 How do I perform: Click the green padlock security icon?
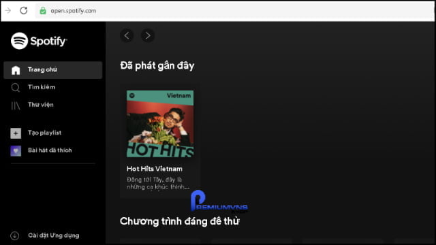coord(43,11)
